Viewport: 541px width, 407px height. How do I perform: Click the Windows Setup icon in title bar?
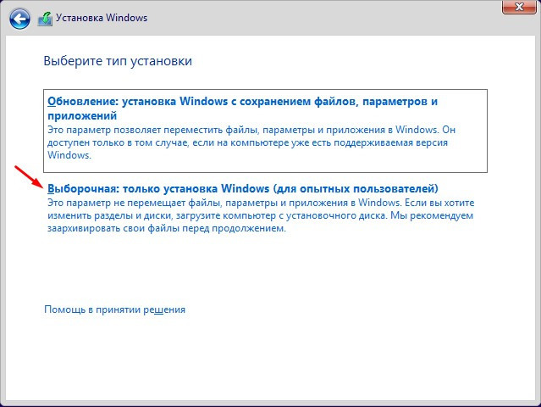click(47, 18)
